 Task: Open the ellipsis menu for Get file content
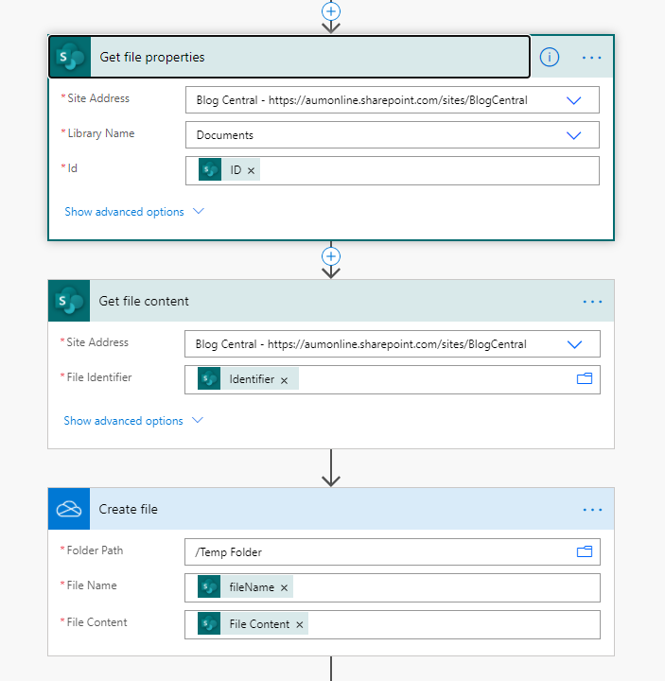click(592, 302)
